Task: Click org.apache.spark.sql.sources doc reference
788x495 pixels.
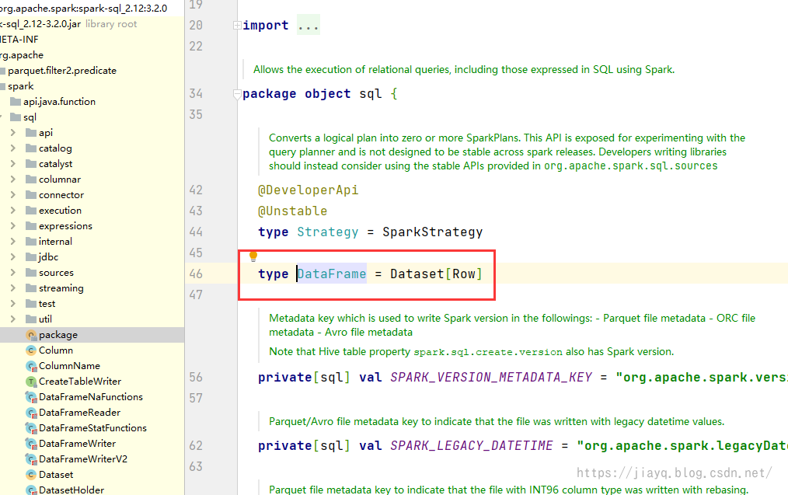Action: coord(631,166)
